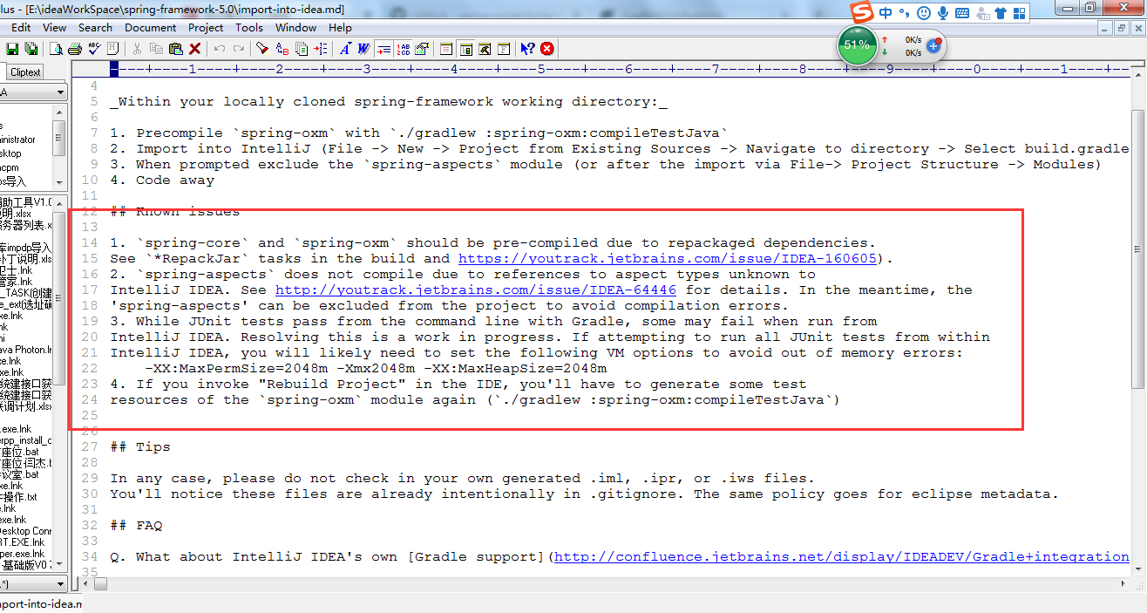Open the IDEA-64446 youtrack link
The width and height of the screenshot is (1147, 613).
pyautogui.click(x=476, y=290)
